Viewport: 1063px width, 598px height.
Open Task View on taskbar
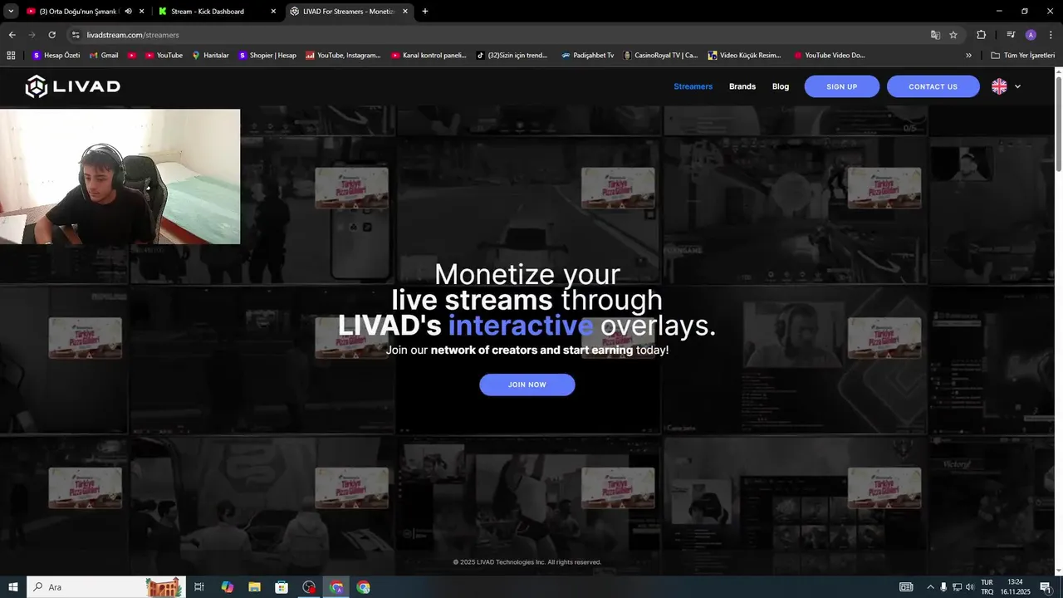[199, 587]
